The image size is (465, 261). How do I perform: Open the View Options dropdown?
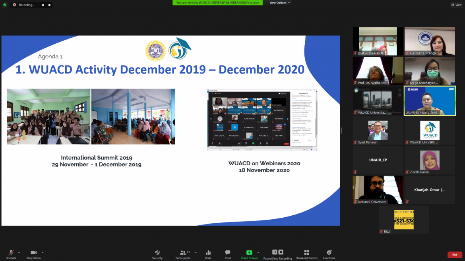(x=279, y=3)
